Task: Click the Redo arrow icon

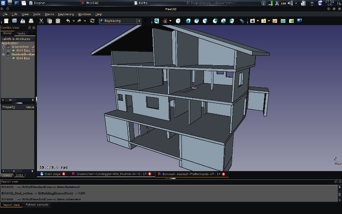Action: pos(79,21)
